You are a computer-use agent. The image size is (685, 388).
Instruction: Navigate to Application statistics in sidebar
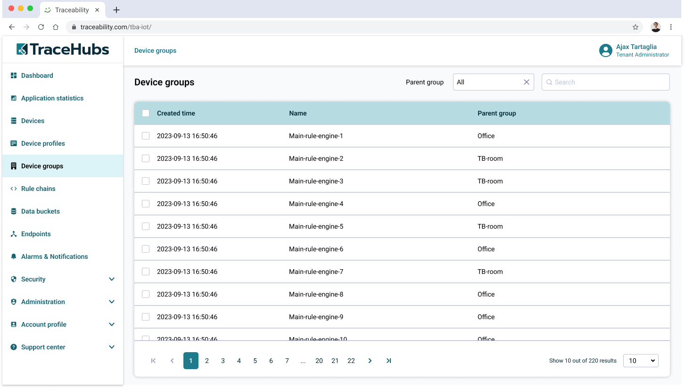pyautogui.click(x=52, y=98)
